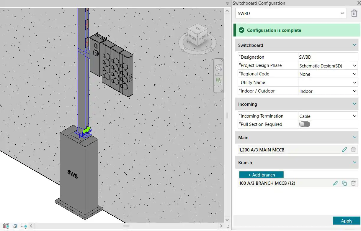361x231 pixels.
Task: Delete the 100 A/3 BRANCH MCCB entry
Action: (353, 183)
